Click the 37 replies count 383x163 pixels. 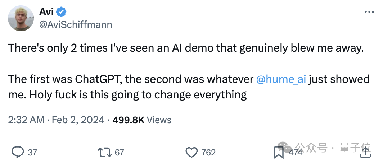tap(32, 153)
